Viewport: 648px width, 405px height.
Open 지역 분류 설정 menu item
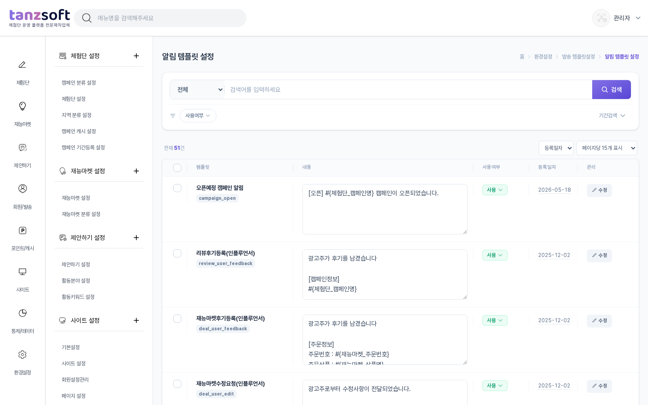[76, 115]
